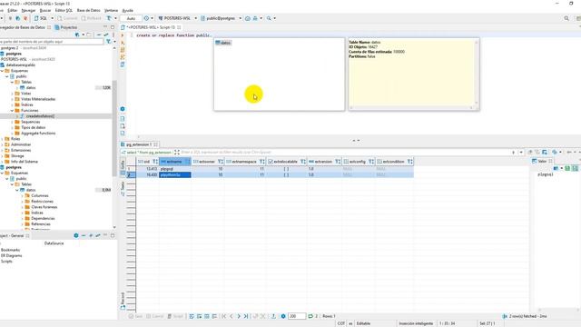Click the Bookmarks project item

pos(10,250)
